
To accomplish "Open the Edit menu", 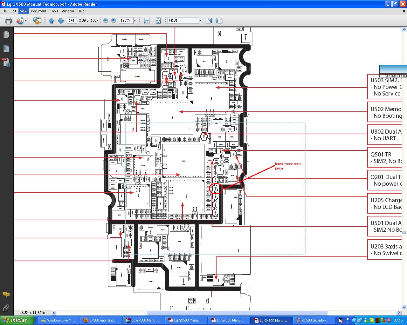I will 13,11.
